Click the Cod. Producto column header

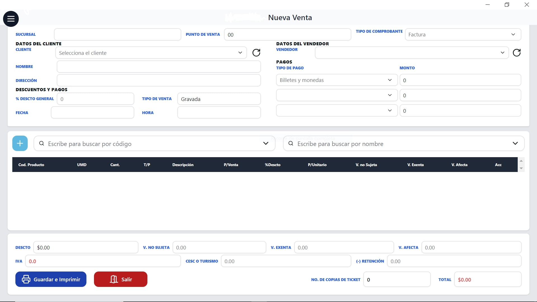tap(31, 165)
